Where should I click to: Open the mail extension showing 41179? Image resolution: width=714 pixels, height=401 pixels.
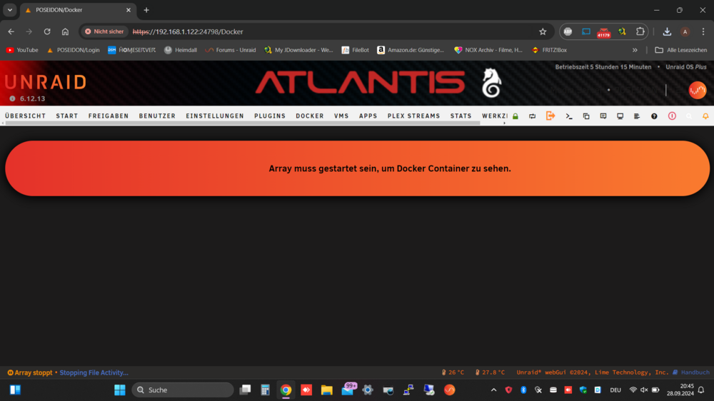click(604, 32)
